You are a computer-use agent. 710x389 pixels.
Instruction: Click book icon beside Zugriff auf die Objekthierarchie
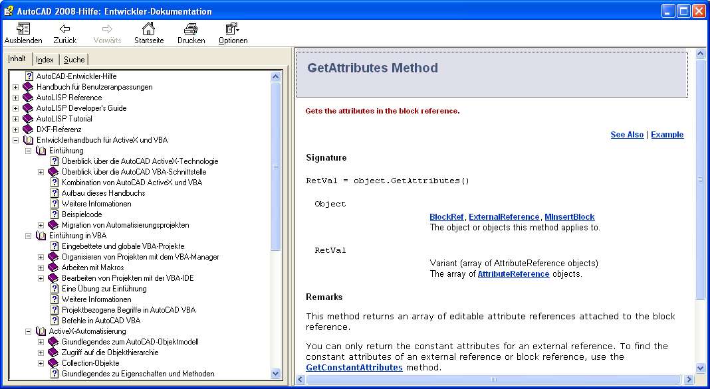pos(53,352)
